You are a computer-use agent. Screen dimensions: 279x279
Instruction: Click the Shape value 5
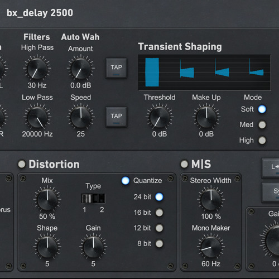pos(47,264)
